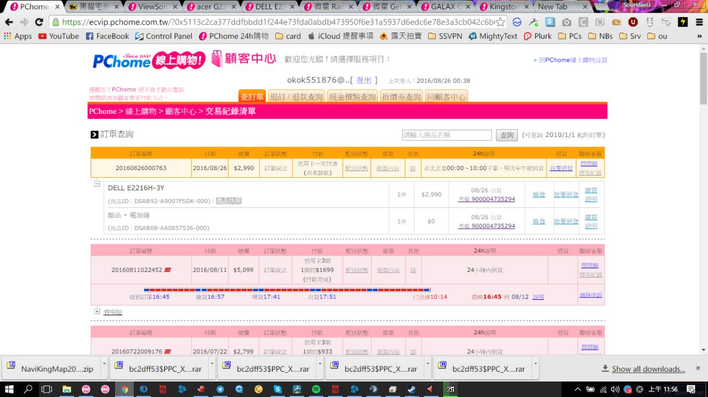Open the Steam icon in the taskbar
This screenshot has width=708, height=397.
click(412, 389)
